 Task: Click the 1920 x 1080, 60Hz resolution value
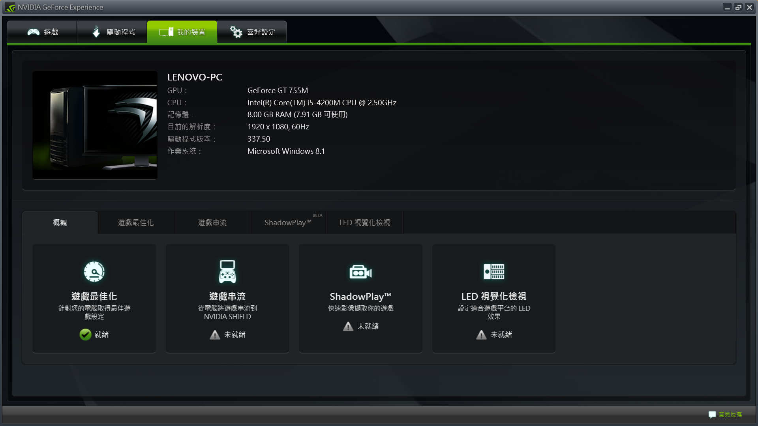278,127
